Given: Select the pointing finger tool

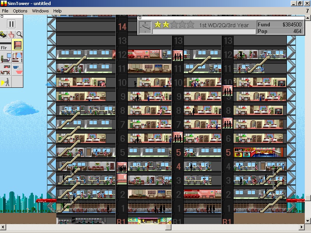Looking at the screenshot, I should point(11,35).
